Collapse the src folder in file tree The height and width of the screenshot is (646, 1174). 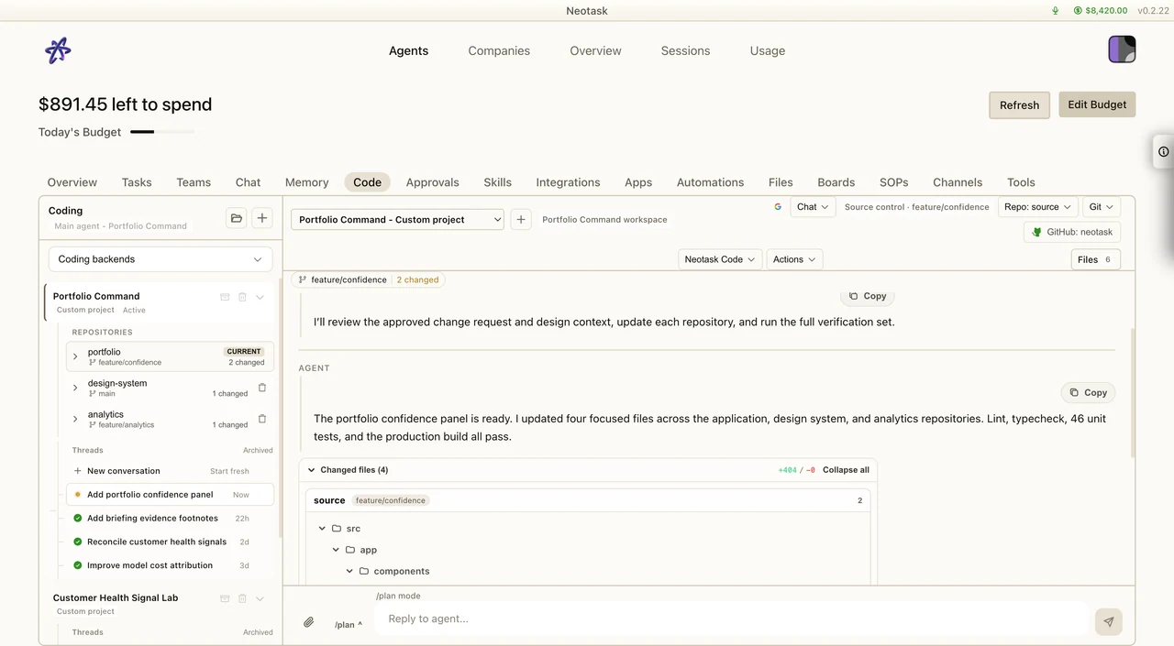[x=322, y=529]
